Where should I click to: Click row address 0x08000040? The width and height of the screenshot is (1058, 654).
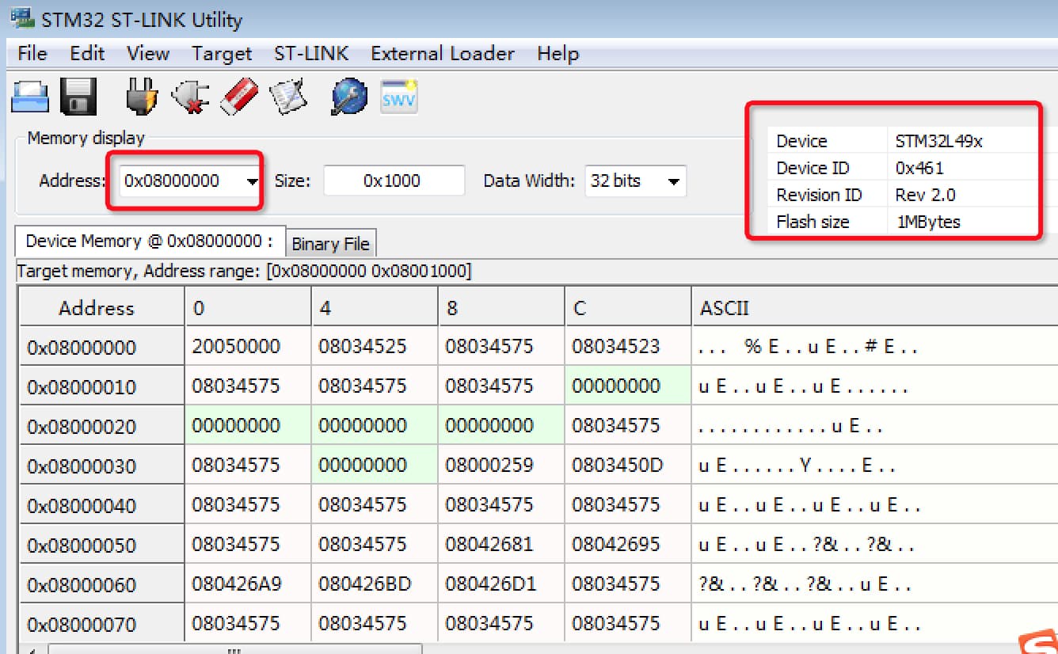(101, 505)
